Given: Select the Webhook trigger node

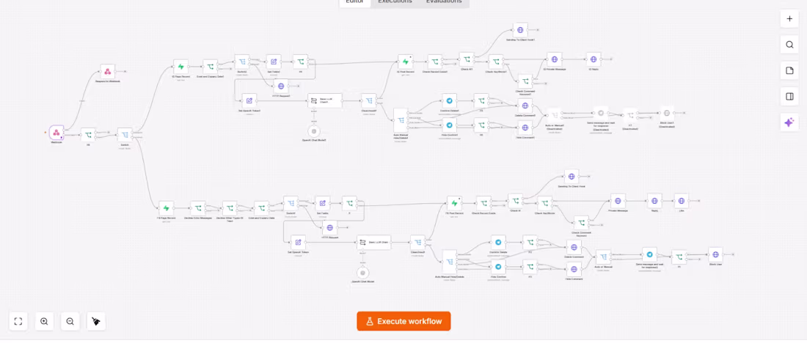Looking at the screenshot, I should [x=56, y=133].
